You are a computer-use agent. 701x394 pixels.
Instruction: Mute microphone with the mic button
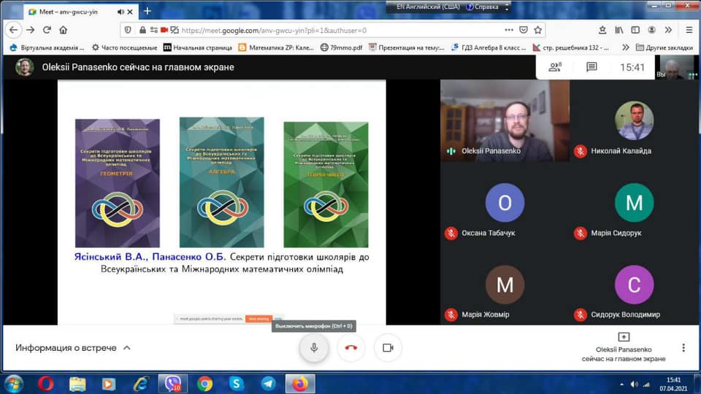click(314, 347)
